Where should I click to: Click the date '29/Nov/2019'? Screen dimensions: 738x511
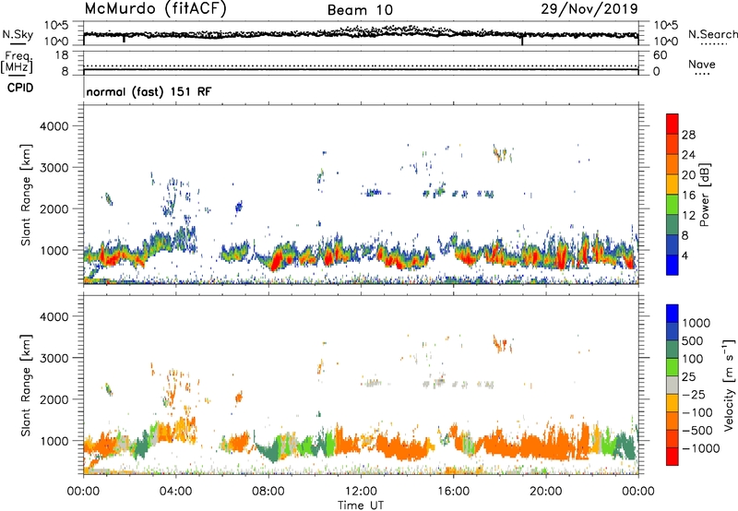[x=589, y=8]
